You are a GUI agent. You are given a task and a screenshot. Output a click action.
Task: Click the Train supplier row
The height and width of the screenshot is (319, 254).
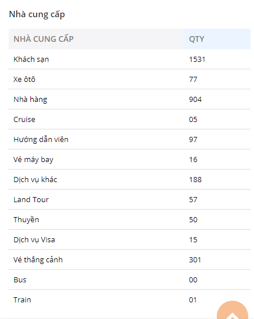(130, 300)
